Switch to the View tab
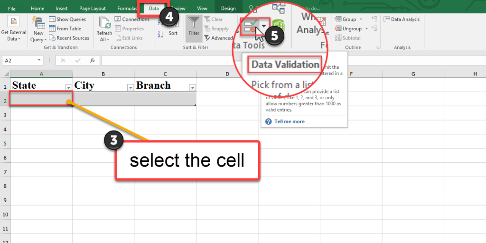 point(202,9)
